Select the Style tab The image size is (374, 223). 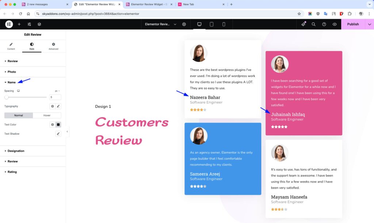pos(32,46)
